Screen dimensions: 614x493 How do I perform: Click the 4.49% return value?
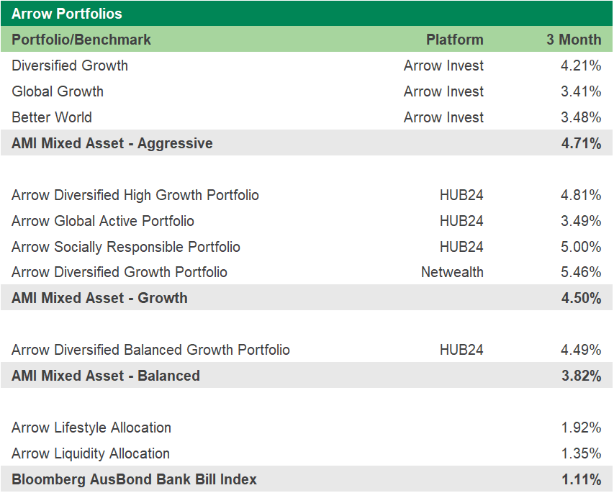pyautogui.click(x=581, y=350)
